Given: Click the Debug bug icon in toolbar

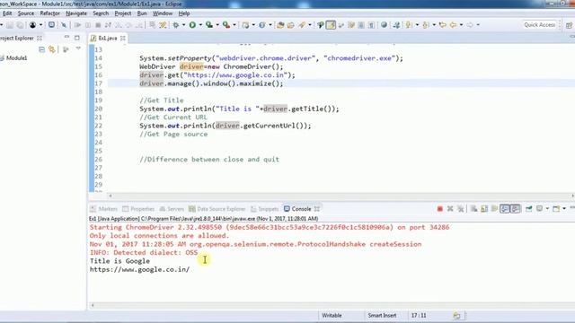Looking at the screenshot, I should click(175, 25).
